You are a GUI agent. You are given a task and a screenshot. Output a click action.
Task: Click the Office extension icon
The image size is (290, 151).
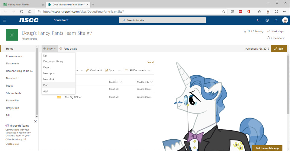pyautogui.click(x=249, y=11)
